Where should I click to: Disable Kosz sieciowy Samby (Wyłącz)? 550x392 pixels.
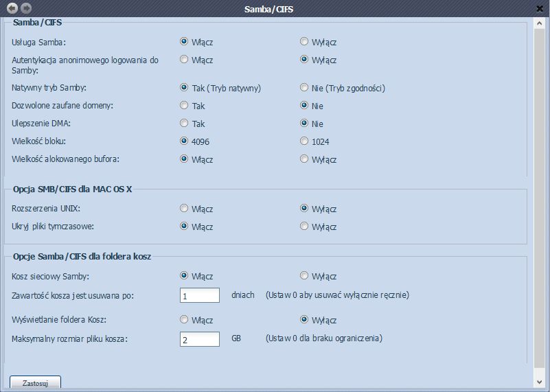click(x=304, y=275)
